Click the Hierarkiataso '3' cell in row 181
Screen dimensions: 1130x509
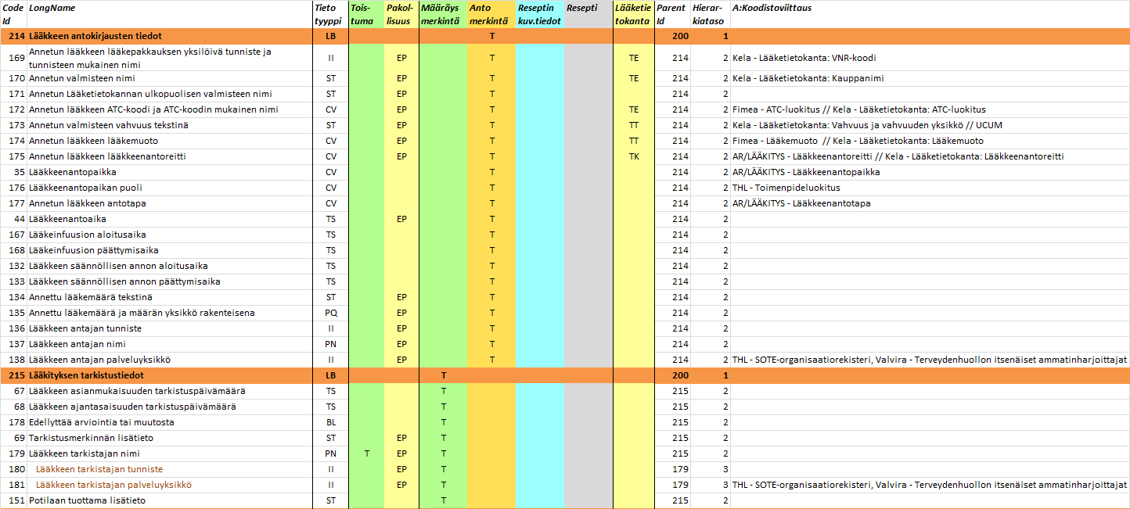[711, 485]
